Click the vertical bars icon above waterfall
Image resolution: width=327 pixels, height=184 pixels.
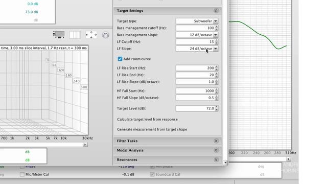coord(75,35)
